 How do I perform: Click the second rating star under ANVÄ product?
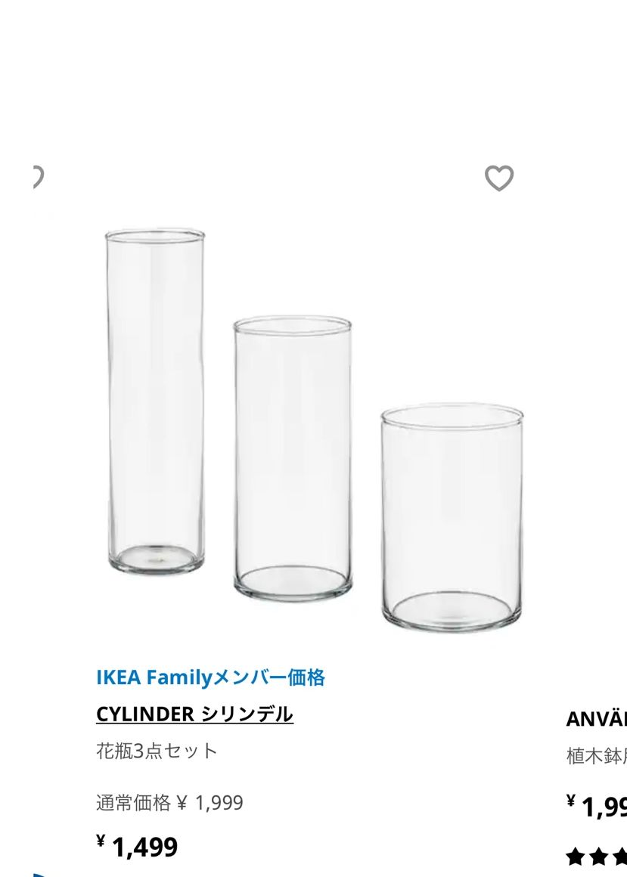[x=598, y=857]
